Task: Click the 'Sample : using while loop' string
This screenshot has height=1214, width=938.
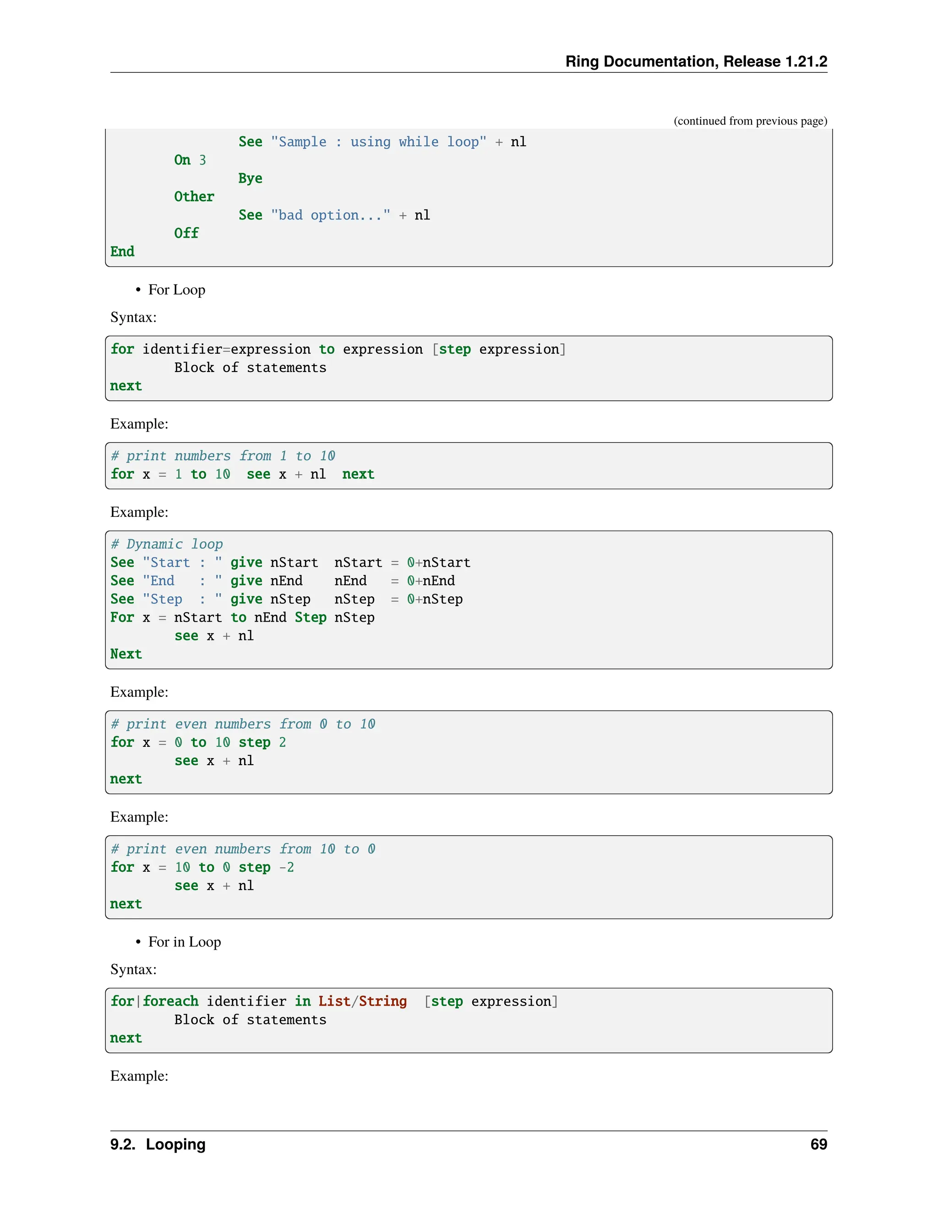Action: point(378,142)
